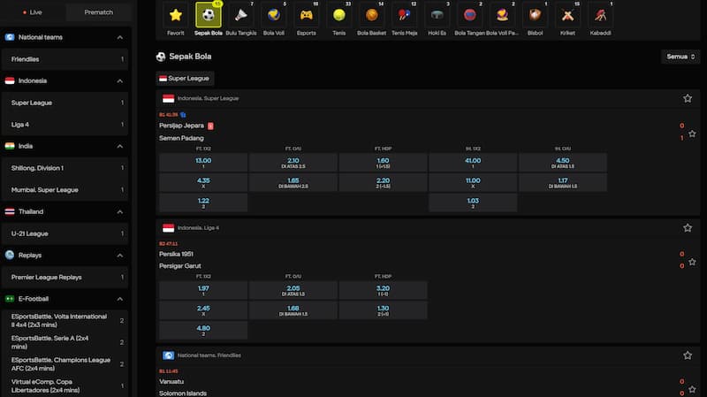Choose the Bola Voli sport icon
The height and width of the screenshot is (397, 707).
273,16
